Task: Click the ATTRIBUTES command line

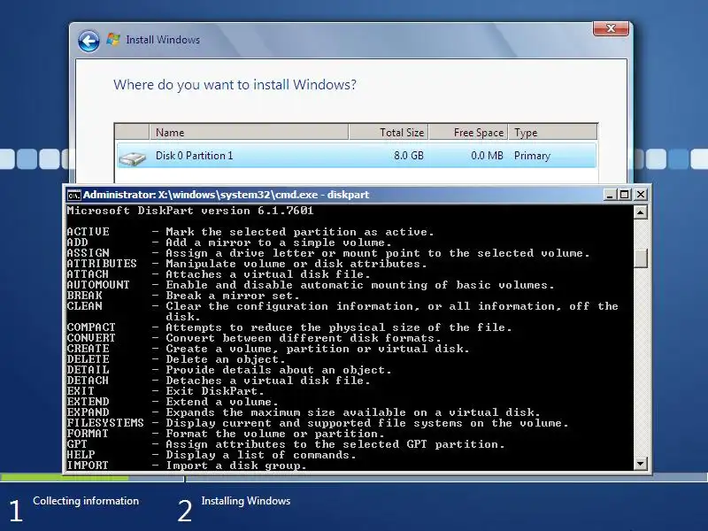Action: pos(247,264)
